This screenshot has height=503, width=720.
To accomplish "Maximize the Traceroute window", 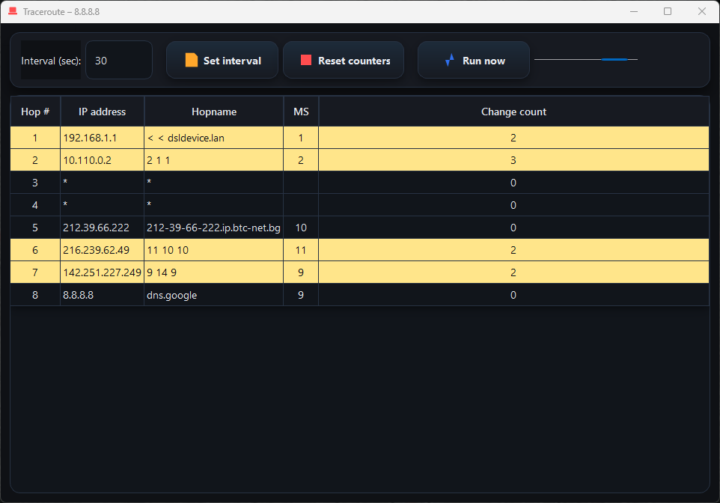I will tap(668, 11).
